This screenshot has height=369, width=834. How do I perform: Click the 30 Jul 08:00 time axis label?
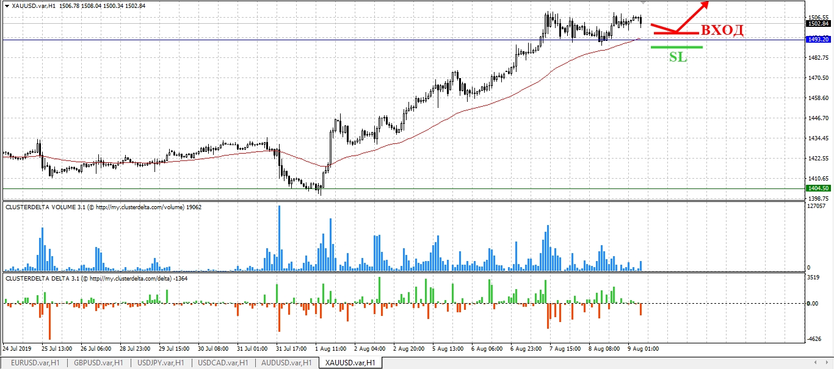coord(213,349)
